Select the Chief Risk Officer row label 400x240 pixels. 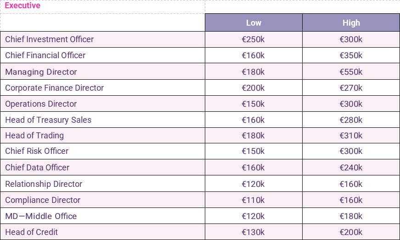37,151
